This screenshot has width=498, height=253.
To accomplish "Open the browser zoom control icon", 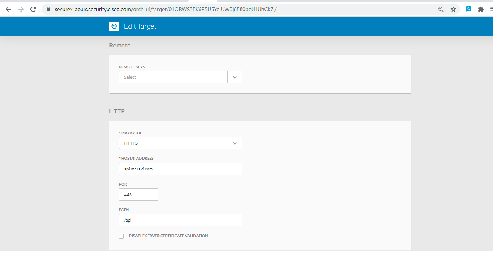I will pos(441,9).
